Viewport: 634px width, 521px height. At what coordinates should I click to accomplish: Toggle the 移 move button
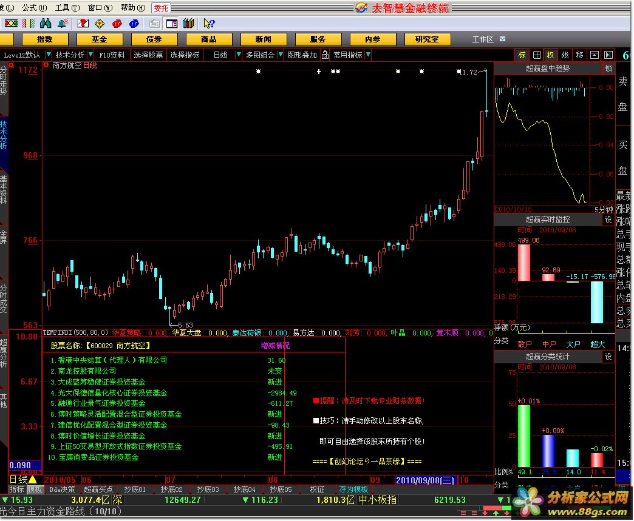coord(580,55)
